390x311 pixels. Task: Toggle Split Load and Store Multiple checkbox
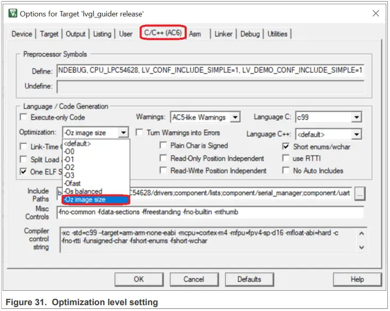point(23,159)
